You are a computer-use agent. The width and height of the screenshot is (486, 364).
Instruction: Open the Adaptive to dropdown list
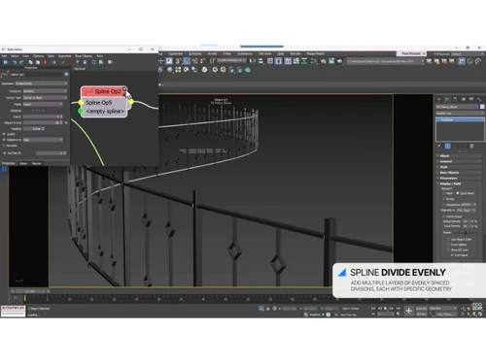[43, 140]
